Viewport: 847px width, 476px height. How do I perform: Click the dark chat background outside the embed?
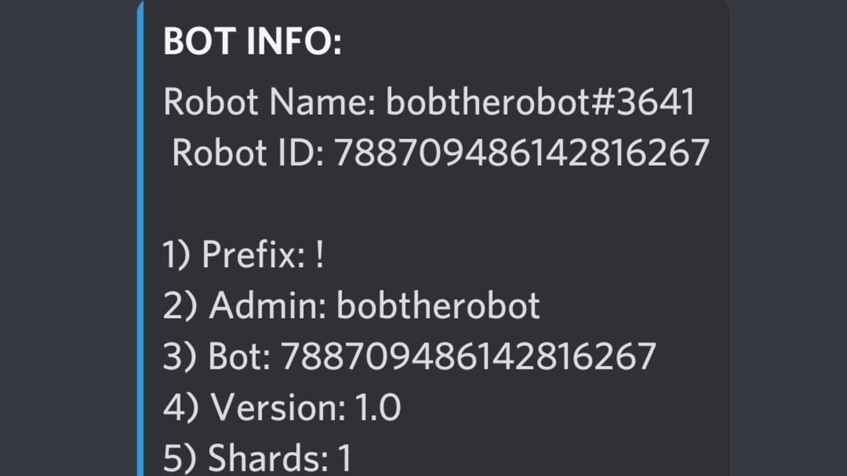point(66,238)
